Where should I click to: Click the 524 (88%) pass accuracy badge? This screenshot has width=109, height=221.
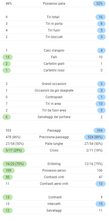[x=95, y=137]
